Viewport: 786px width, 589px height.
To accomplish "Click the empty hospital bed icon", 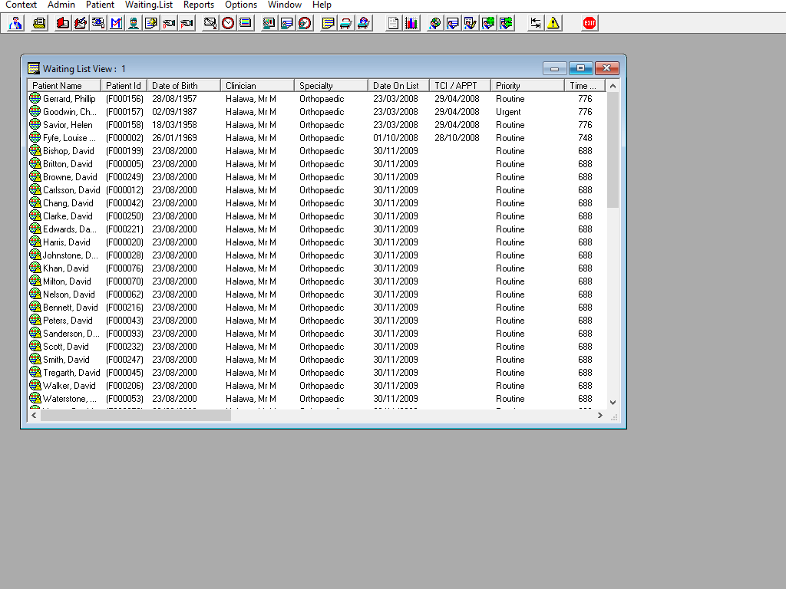I will coord(346,23).
